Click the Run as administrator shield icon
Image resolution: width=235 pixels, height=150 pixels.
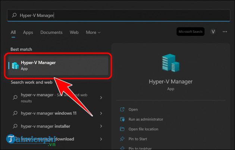122,119
